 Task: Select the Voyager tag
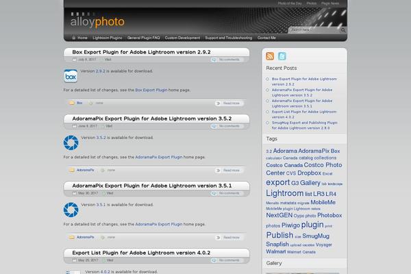click(324, 245)
